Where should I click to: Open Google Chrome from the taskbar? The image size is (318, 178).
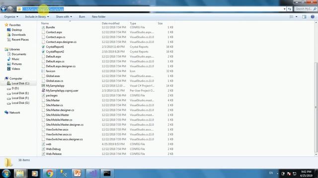point(49,174)
